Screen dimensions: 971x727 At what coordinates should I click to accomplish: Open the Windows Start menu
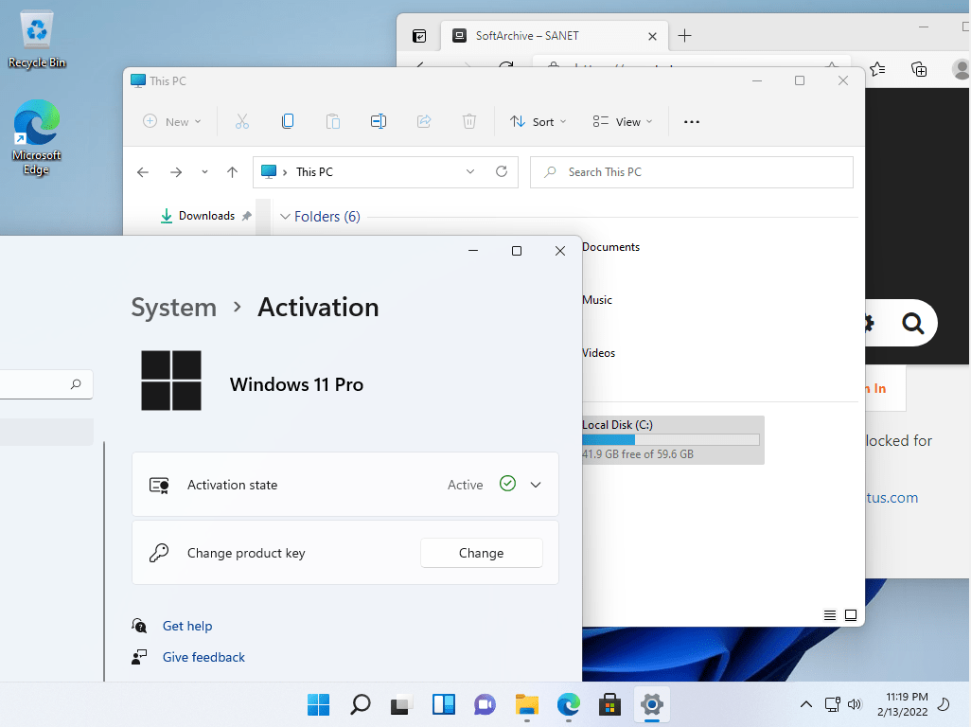coord(318,704)
